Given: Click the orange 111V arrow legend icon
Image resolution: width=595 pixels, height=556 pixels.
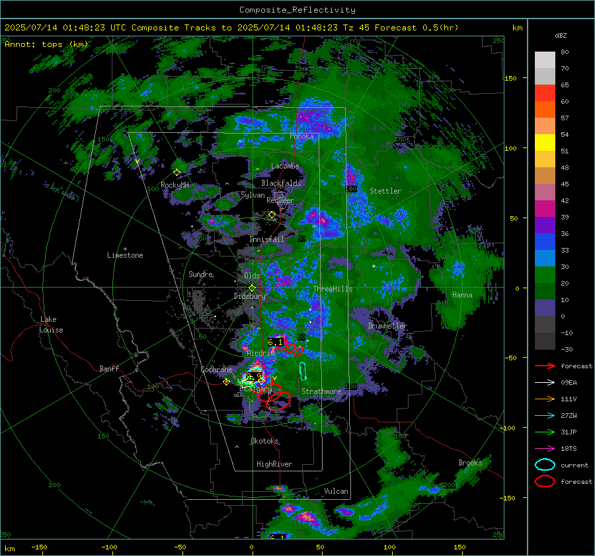Looking at the screenshot, I should [x=545, y=399].
